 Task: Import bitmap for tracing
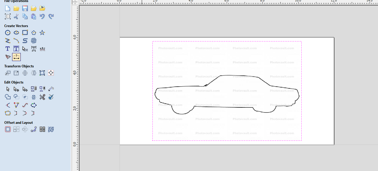point(42,8)
